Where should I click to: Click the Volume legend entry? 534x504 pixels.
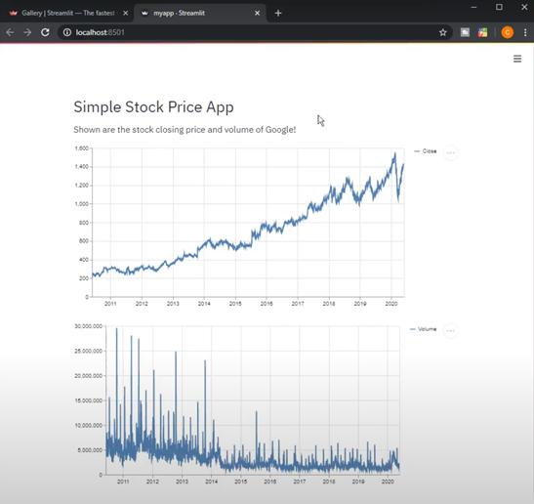[x=423, y=329]
